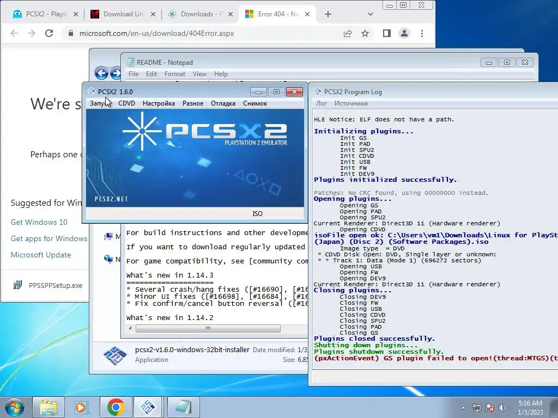Click Explorer back arrow button
Viewport: 558px width, 418px height.
pos(101,73)
